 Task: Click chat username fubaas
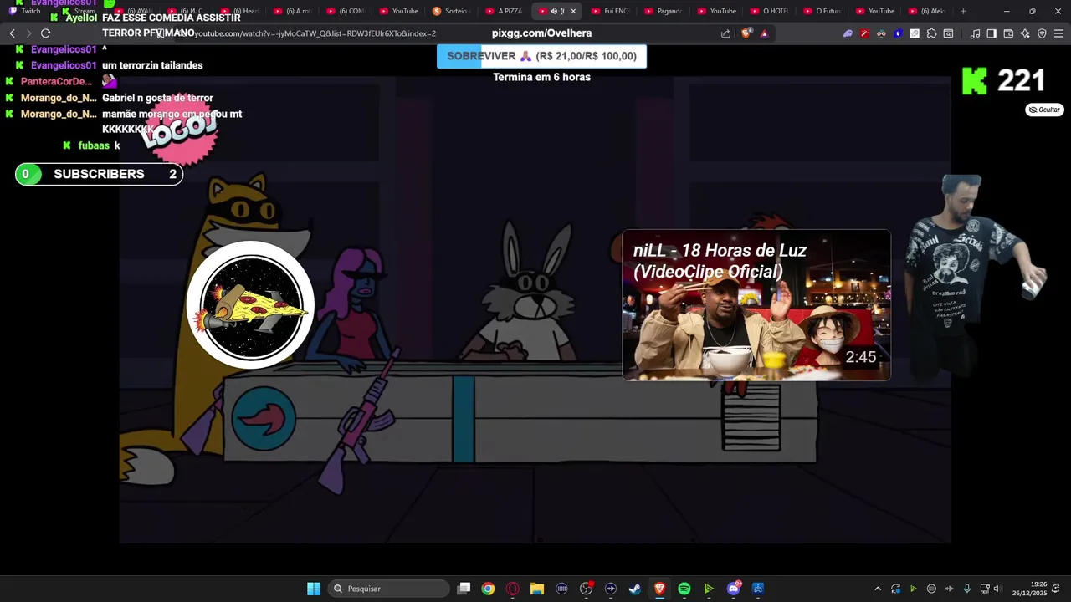point(94,145)
